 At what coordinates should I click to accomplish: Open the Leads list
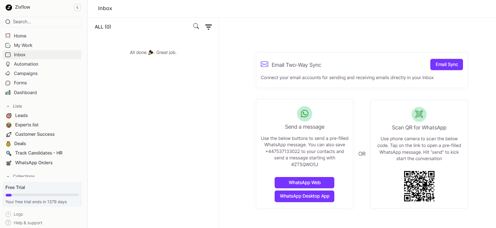click(21, 115)
